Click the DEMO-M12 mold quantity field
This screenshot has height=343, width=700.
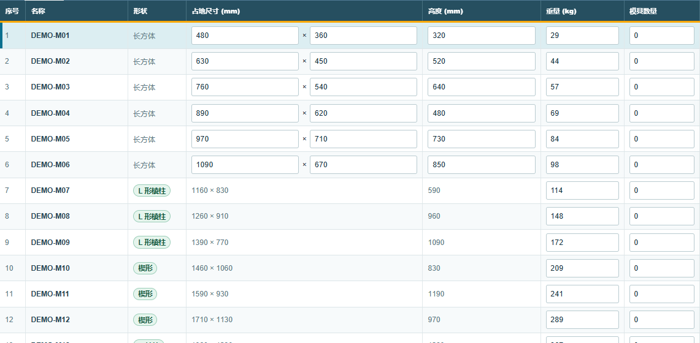[x=661, y=320]
